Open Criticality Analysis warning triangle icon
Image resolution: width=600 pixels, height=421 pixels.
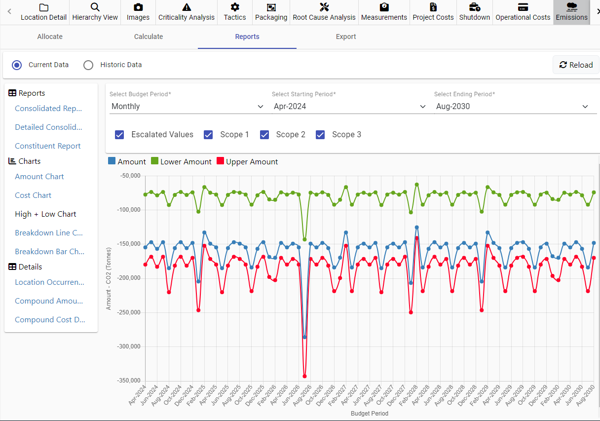187,7
